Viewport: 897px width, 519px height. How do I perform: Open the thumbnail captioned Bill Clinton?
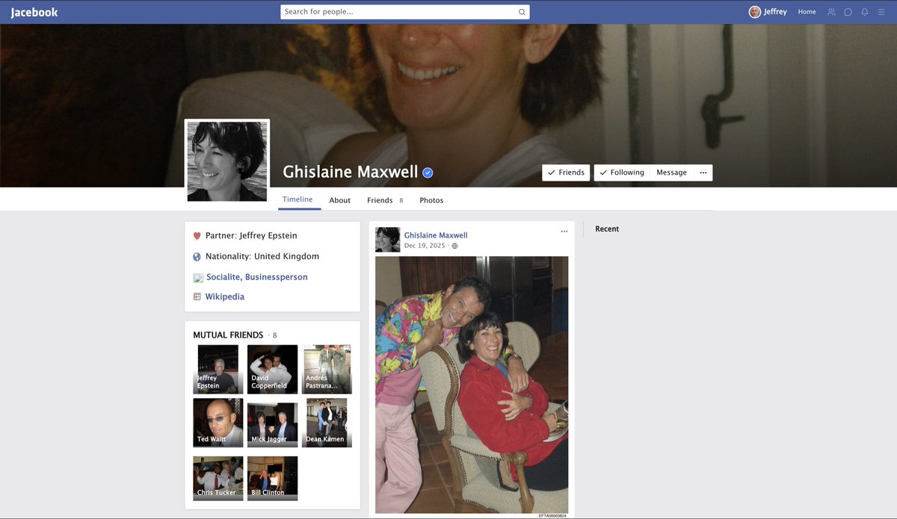click(272, 478)
